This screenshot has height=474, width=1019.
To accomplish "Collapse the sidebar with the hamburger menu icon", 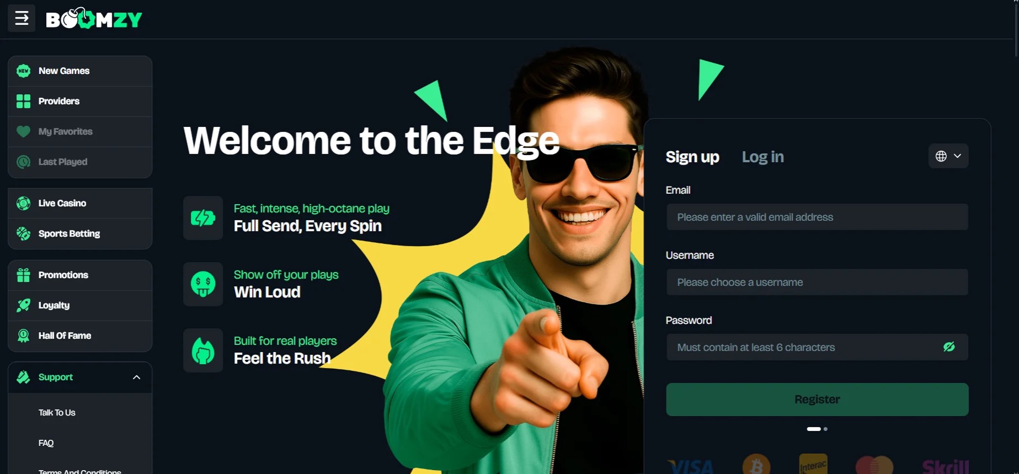I will tap(22, 18).
